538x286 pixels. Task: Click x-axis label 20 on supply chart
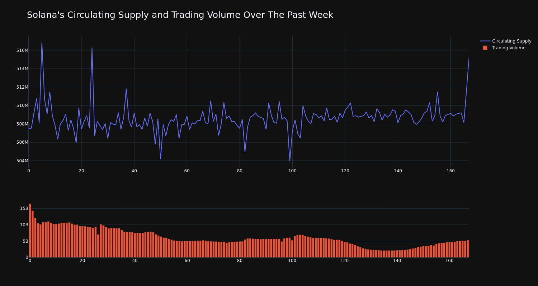(81, 171)
